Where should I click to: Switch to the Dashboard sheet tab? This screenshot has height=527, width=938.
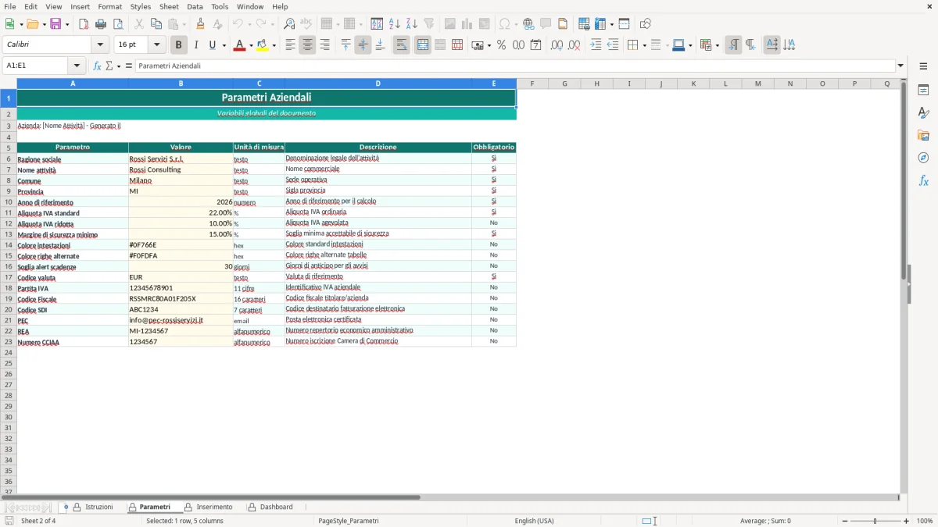click(x=277, y=507)
